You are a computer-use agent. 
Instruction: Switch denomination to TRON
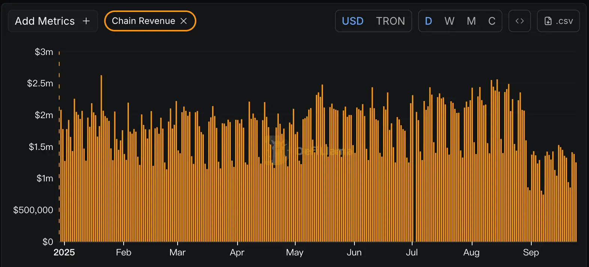point(390,21)
